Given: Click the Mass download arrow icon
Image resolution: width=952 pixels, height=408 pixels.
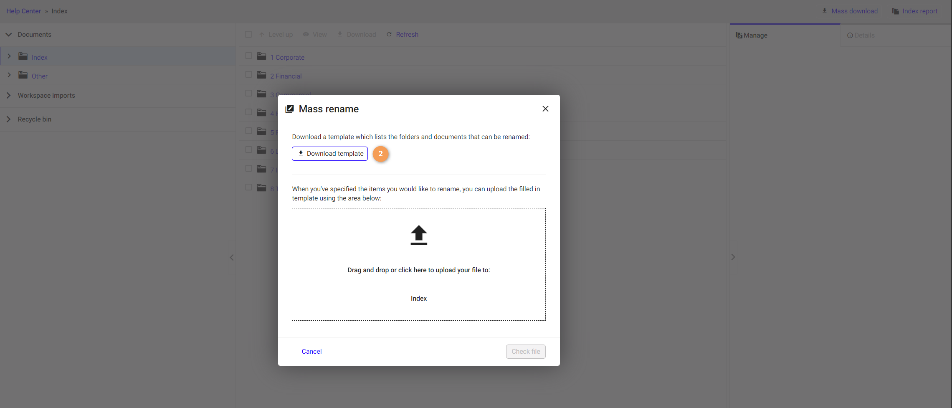Looking at the screenshot, I should pos(825,11).
